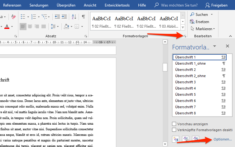The height and width of the screenshot is (147, 235).
Task: Check 'Verknüpfte Formatvorlagen deaktivieren' box
Action: (x=175, y=130)
